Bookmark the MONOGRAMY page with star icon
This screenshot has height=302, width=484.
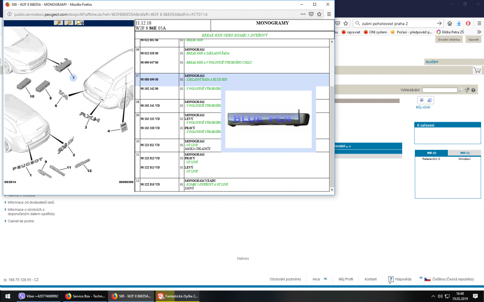point(319,14)
